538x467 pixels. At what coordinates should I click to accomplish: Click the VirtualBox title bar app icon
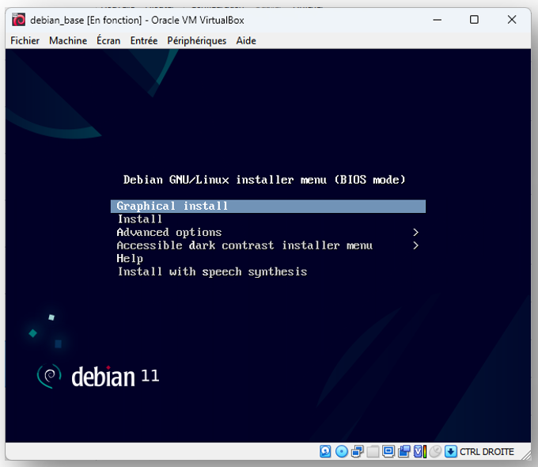click(18, 20)
